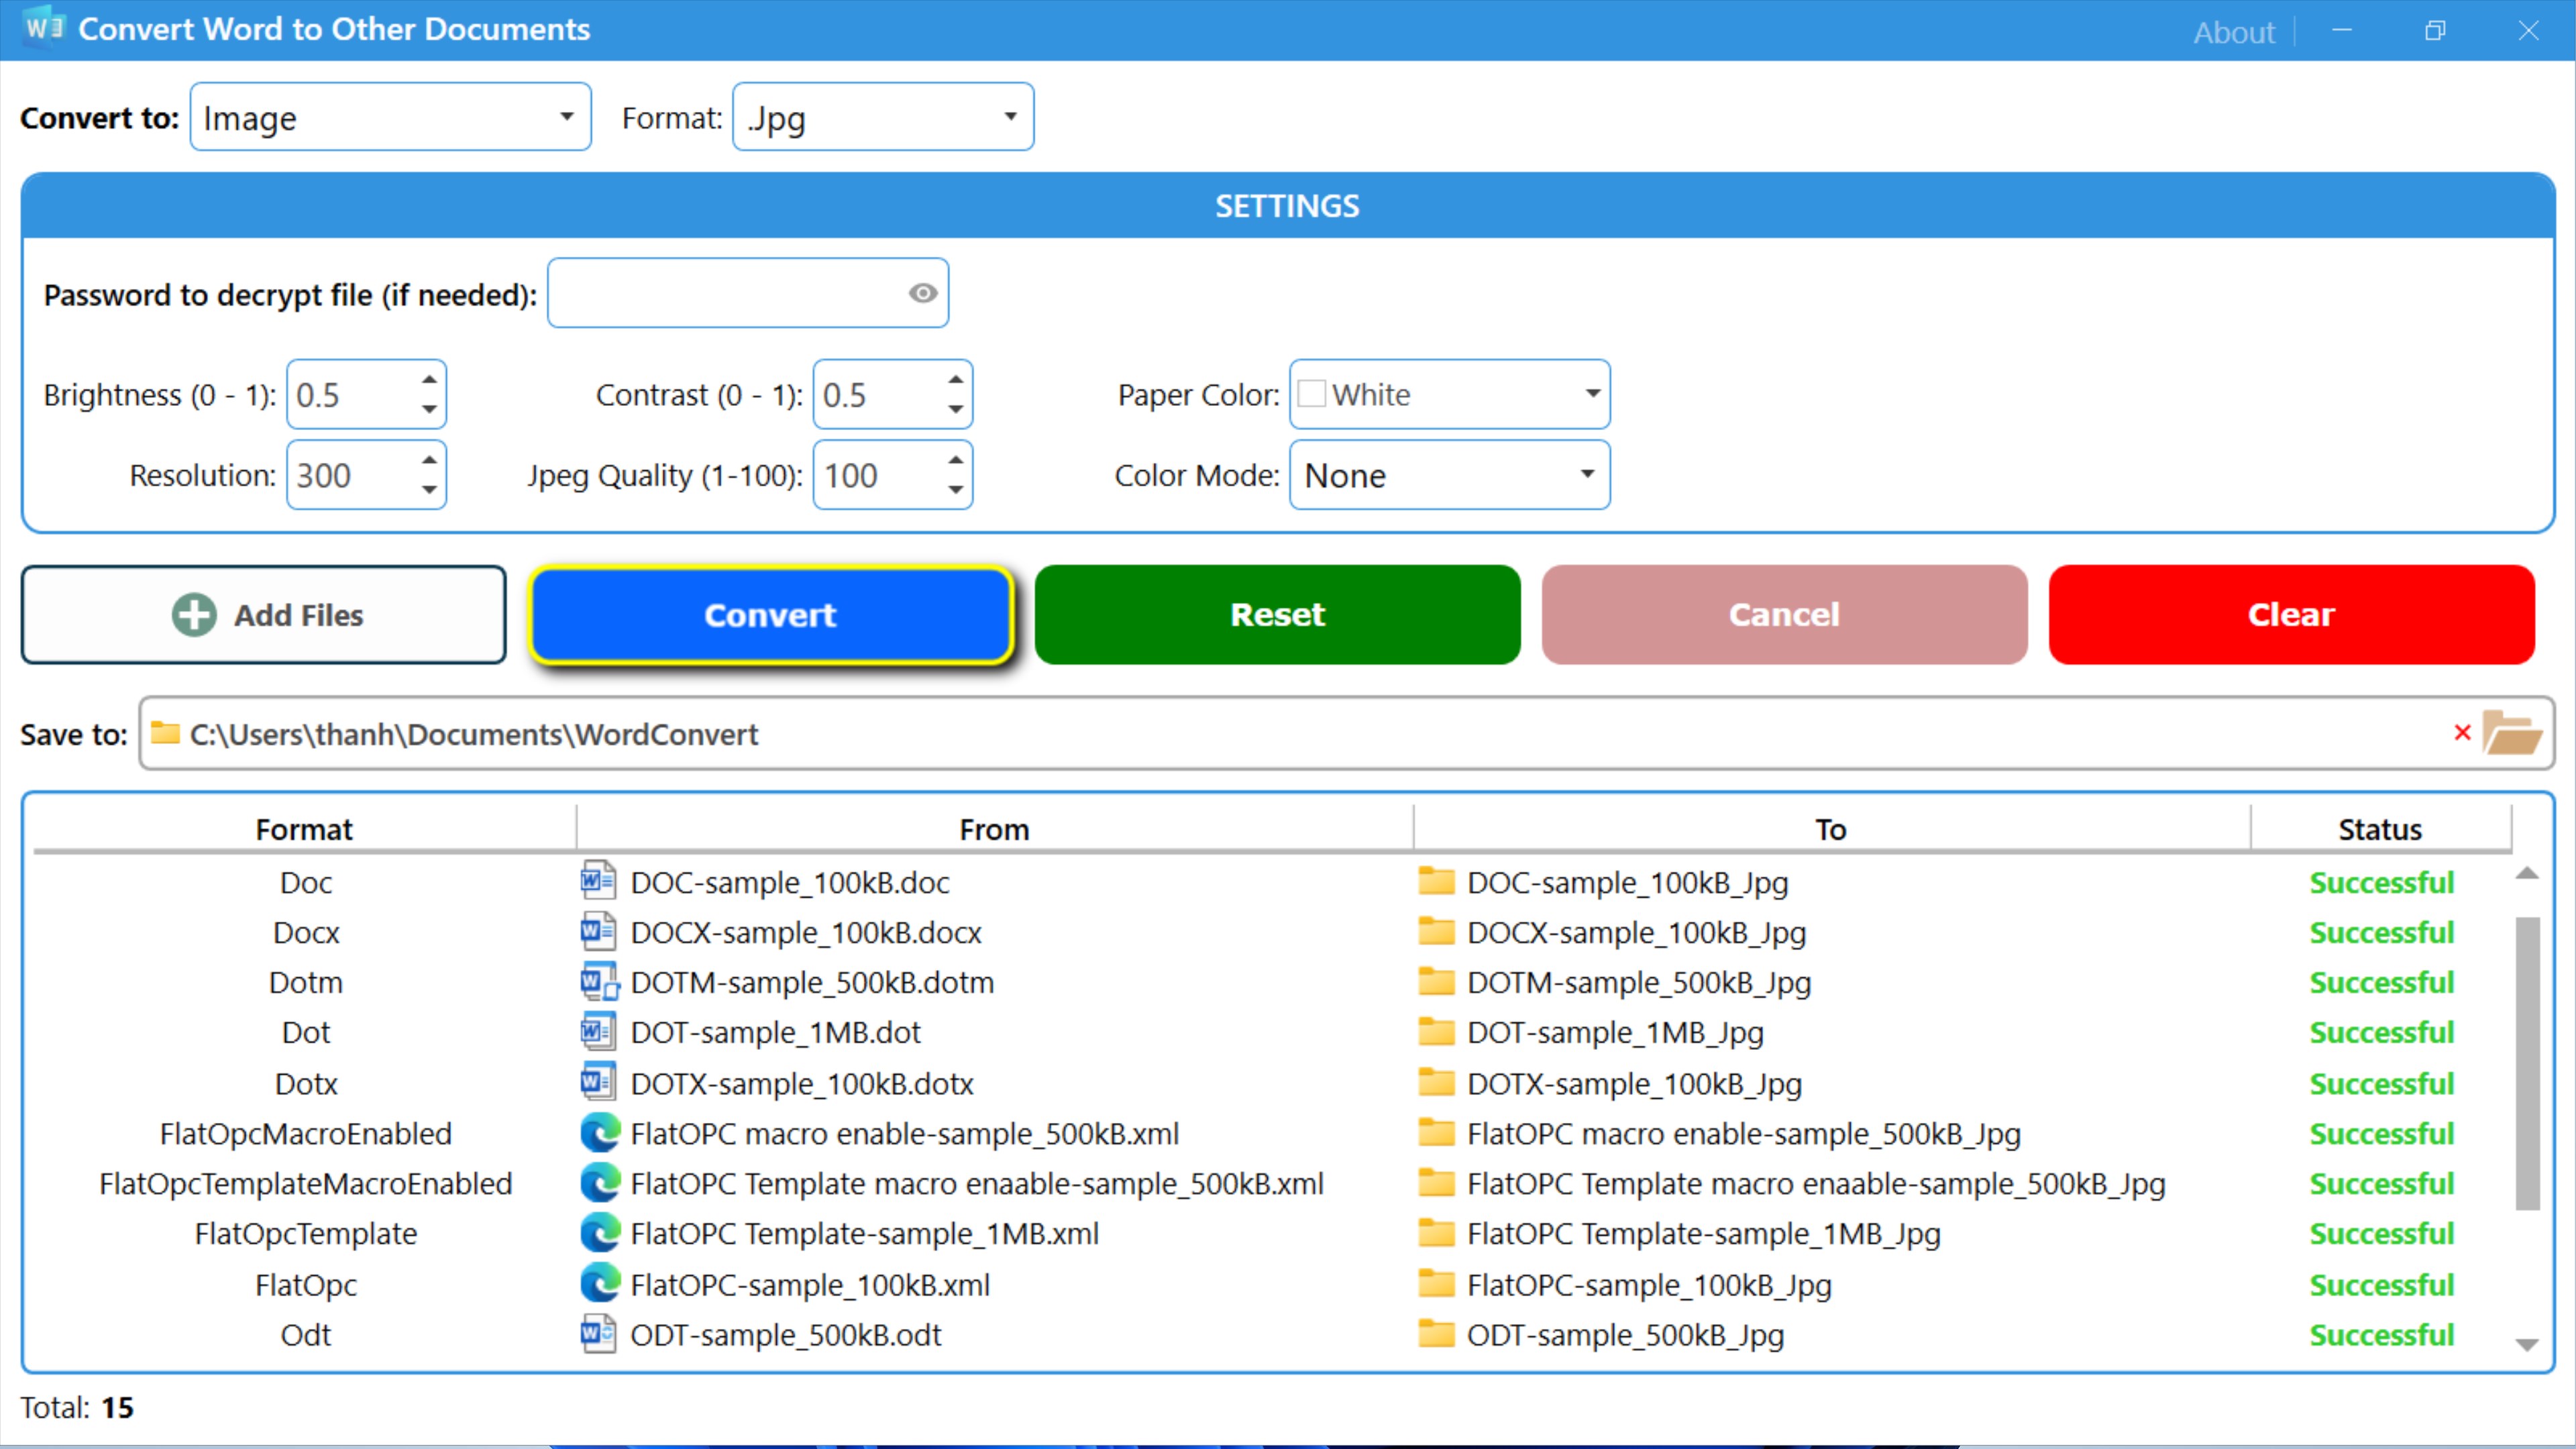Click the White paper color swatch
Screen dimensions: 2576x1449
(x=1311, y=394)
